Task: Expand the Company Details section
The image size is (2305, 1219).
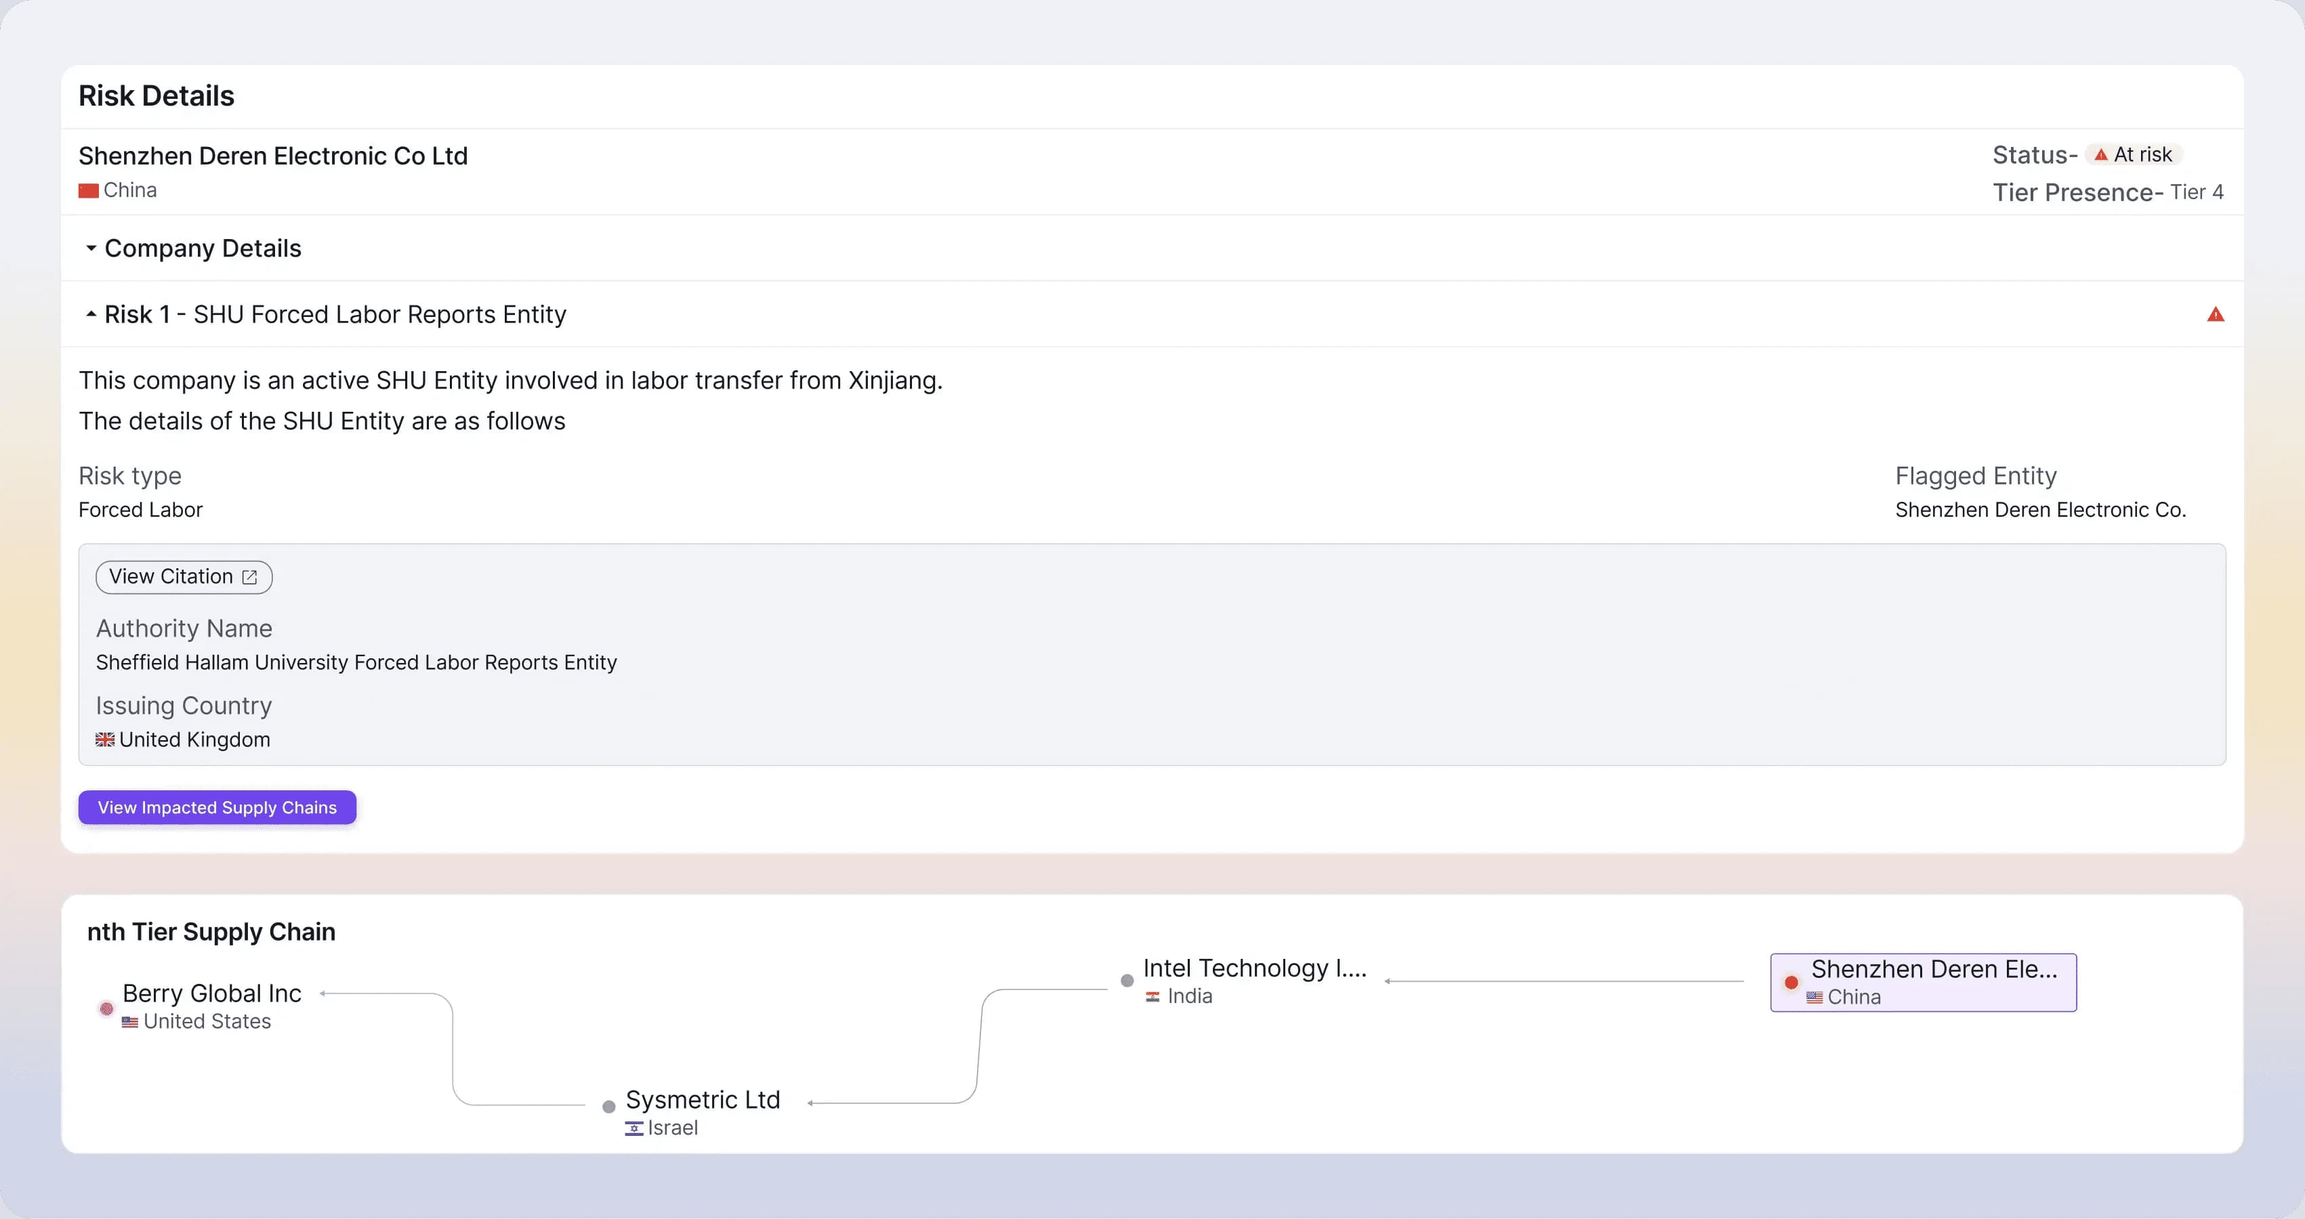Action: point(202,248)
